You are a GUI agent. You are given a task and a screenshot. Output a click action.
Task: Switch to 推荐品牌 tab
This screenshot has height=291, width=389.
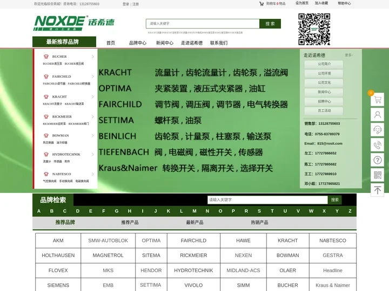(x=65, y=222)
